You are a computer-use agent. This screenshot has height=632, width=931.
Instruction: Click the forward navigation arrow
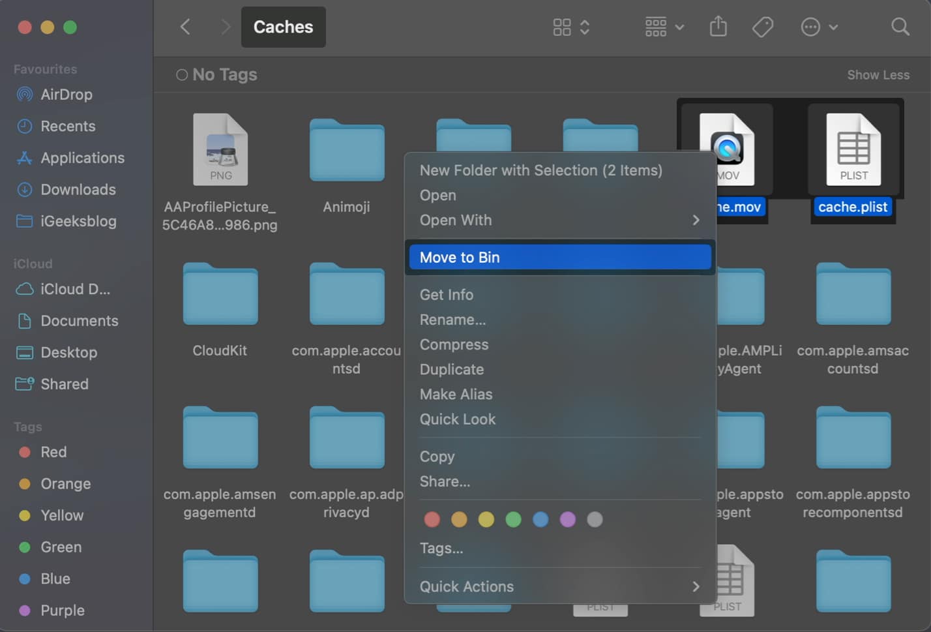pyautogui.click(x=226, y=27)
